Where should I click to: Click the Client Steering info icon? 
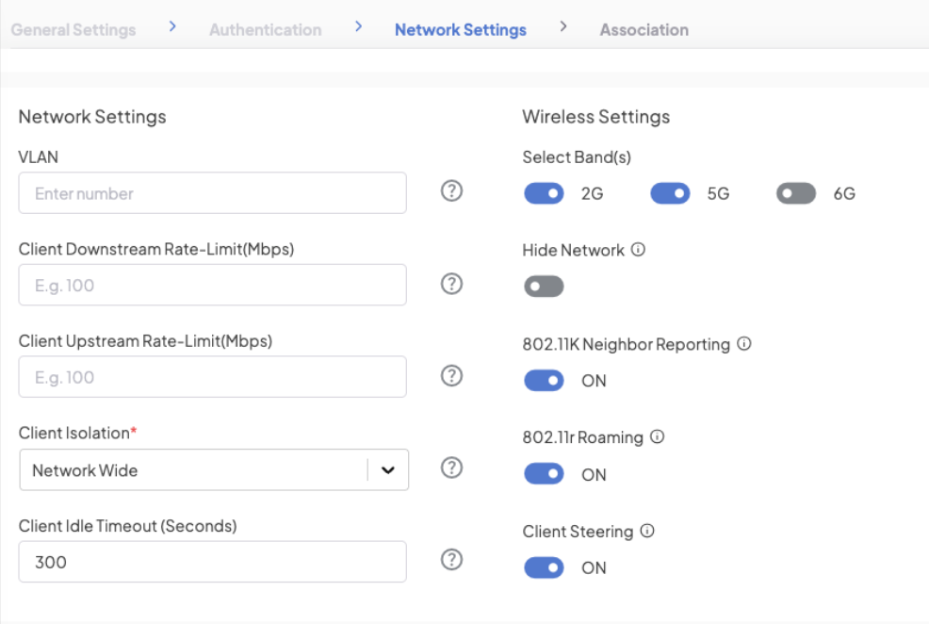pyautogui.click(x=647, y=531)
